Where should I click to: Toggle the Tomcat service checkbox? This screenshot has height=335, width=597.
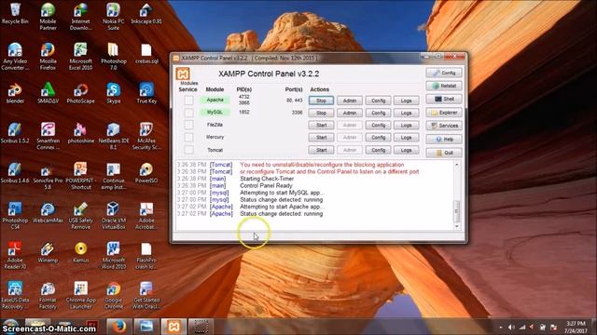coord(188,150)
